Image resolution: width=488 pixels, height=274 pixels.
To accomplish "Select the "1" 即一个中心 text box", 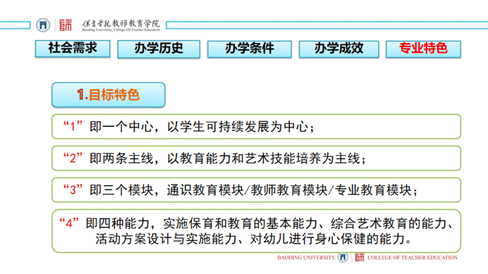I will click(x=256, y=127).
